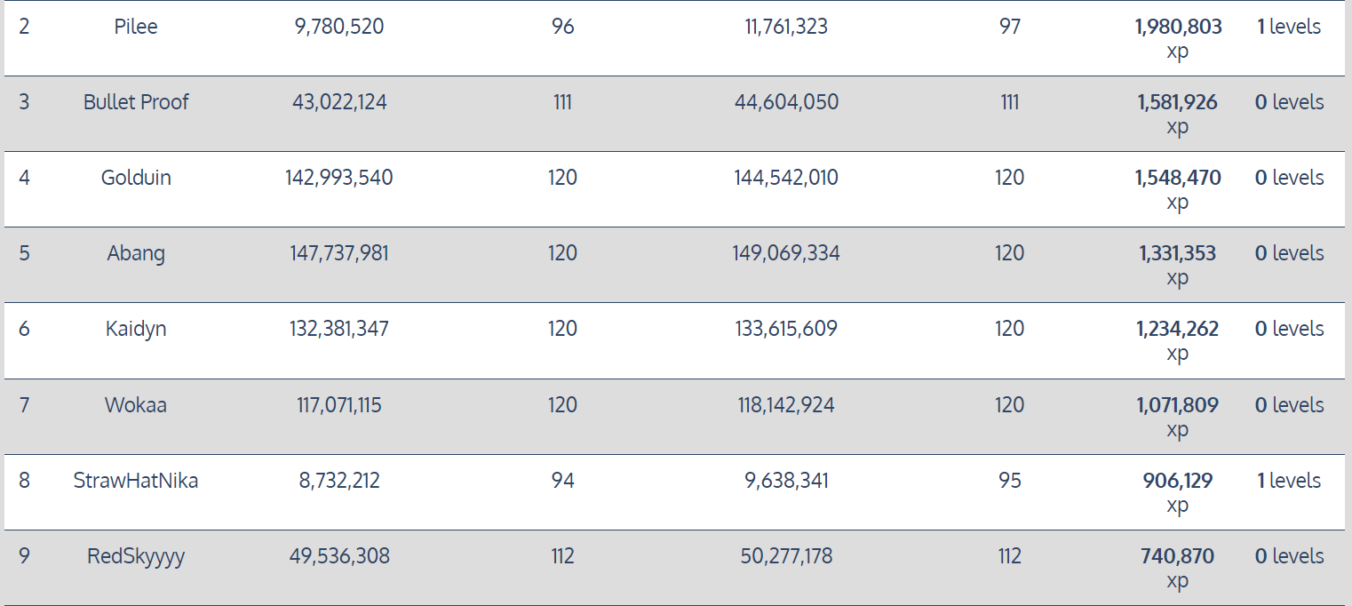Click StrawHatNika's 1 levels gained cell

1289,481
